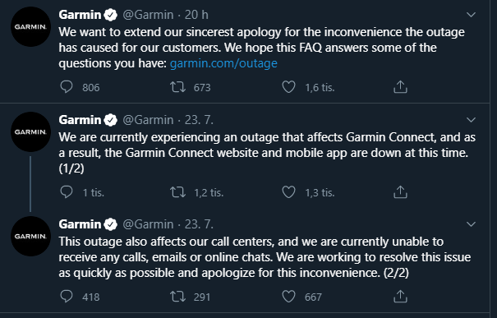Open options chevron on the (2/2) tweet
Screen dimensions: 497x318
(472, 224)
